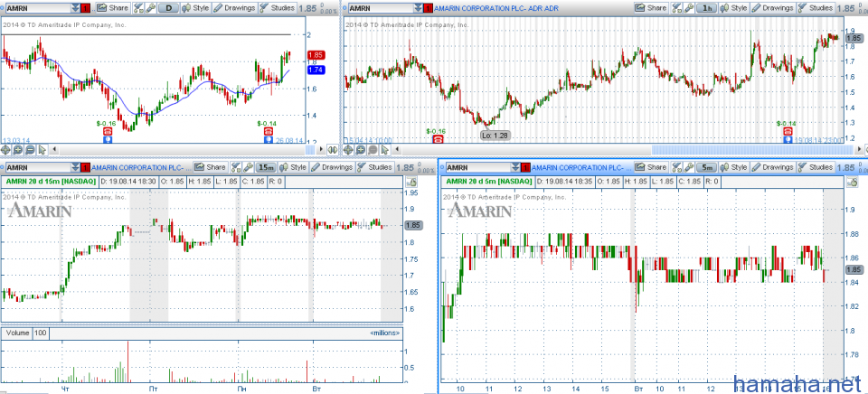Click the lock icon at 15m chart's price axis
The width and height of the screenshot is (868, 394).
click(411, 183)
